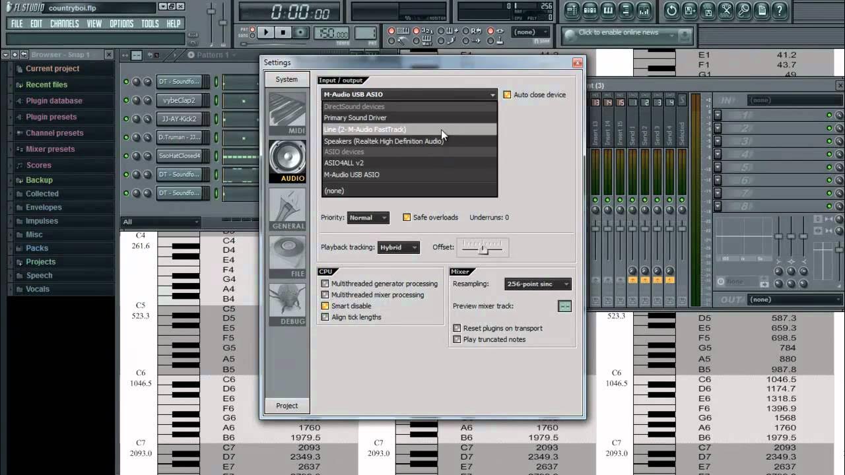The height and width of the screenshot is (475, 845).
Task: Open the CHANNELS menu
Action: [65, 24]
